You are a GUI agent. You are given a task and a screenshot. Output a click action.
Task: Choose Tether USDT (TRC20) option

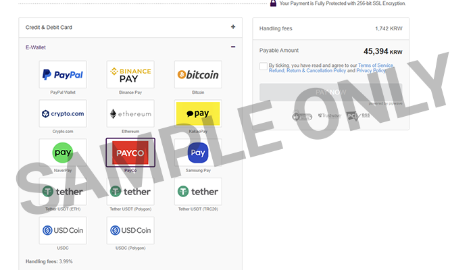[198, 192]
